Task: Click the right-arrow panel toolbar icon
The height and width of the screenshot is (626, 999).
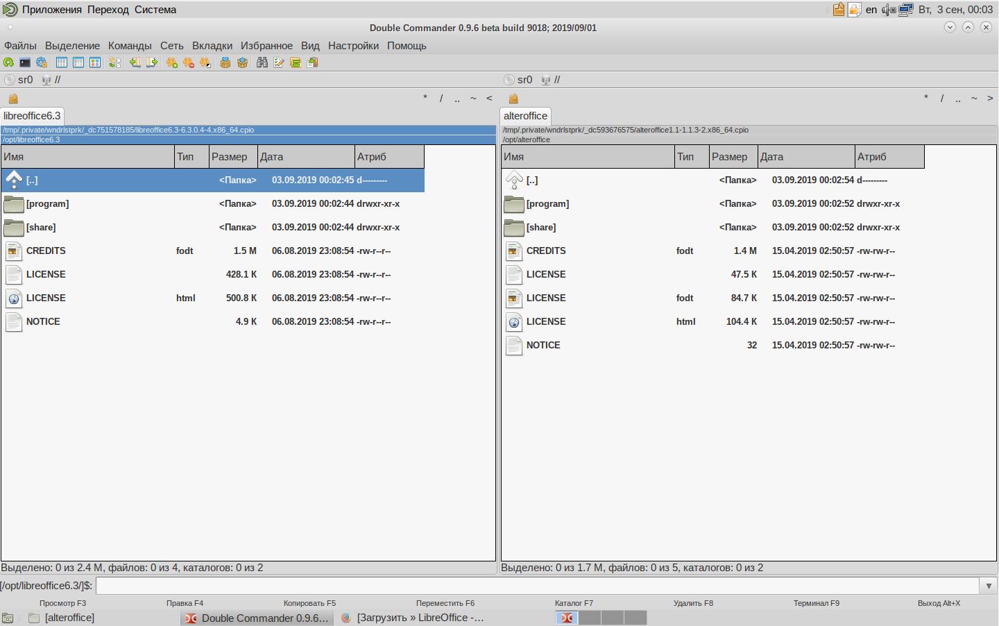Action: coord(151,62)
